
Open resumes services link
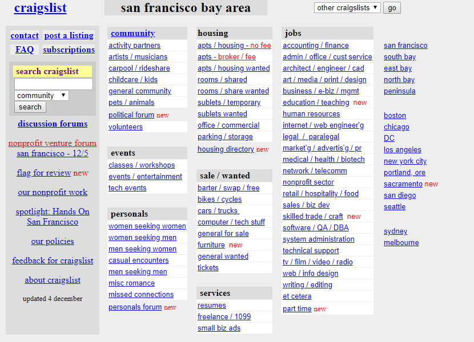212,305
